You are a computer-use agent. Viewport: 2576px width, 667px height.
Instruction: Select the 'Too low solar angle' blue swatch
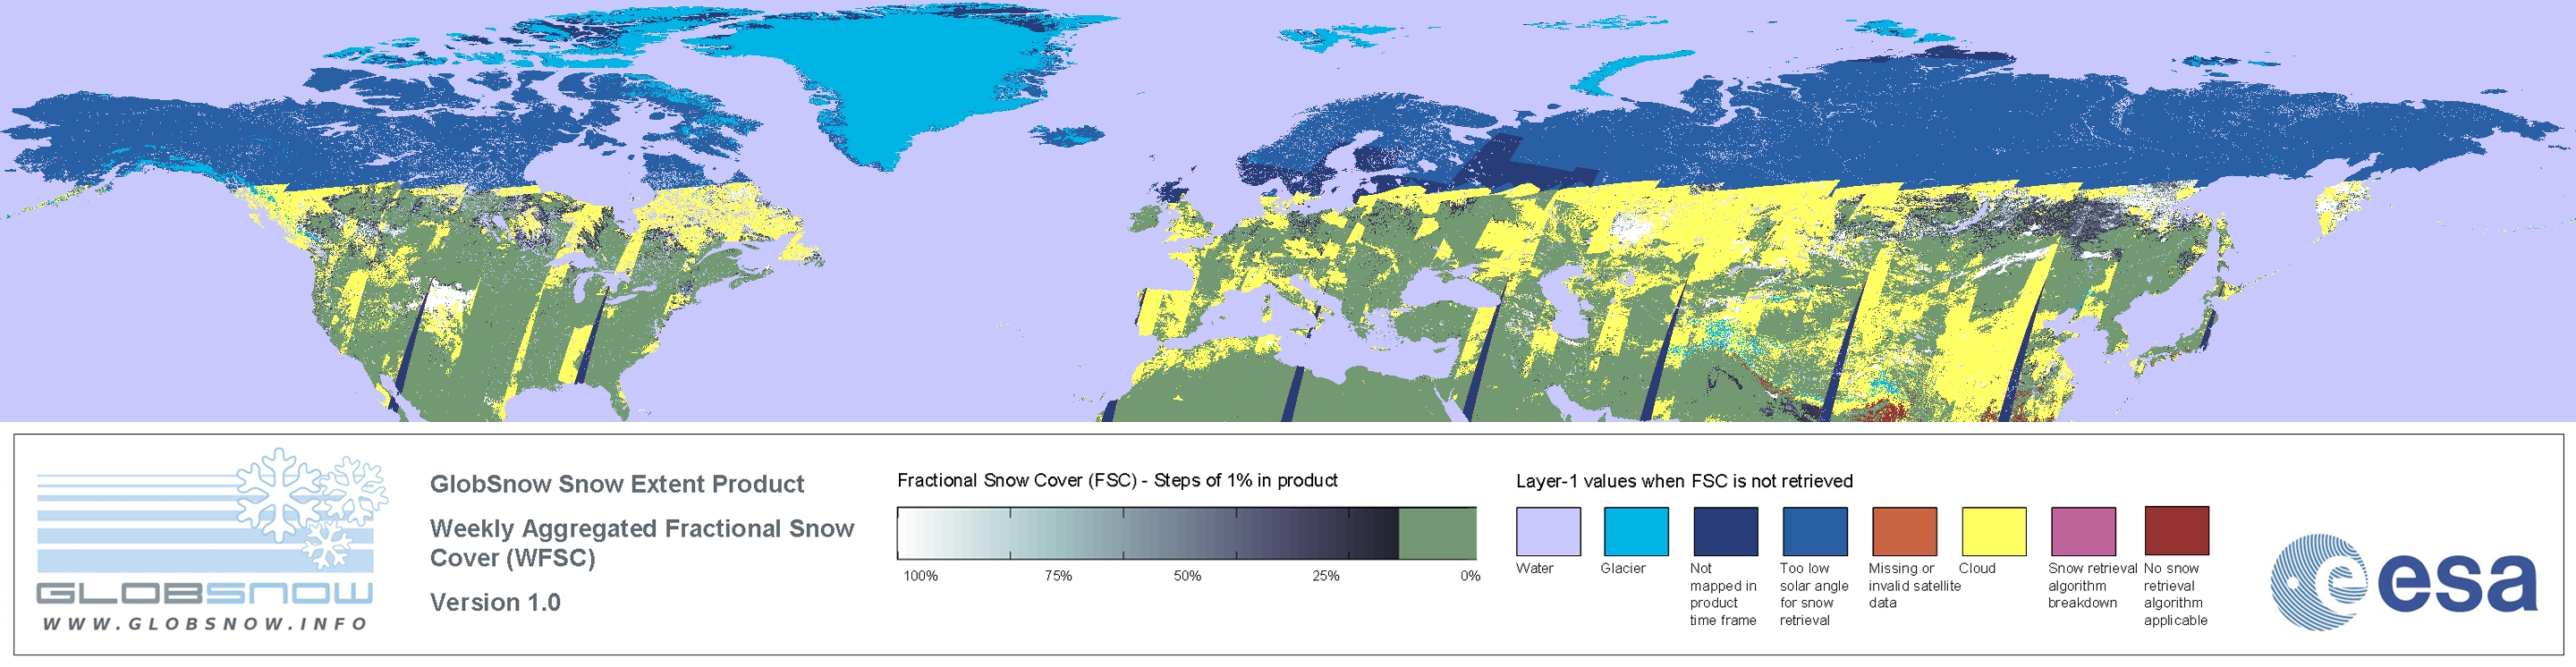[1814, 531]
